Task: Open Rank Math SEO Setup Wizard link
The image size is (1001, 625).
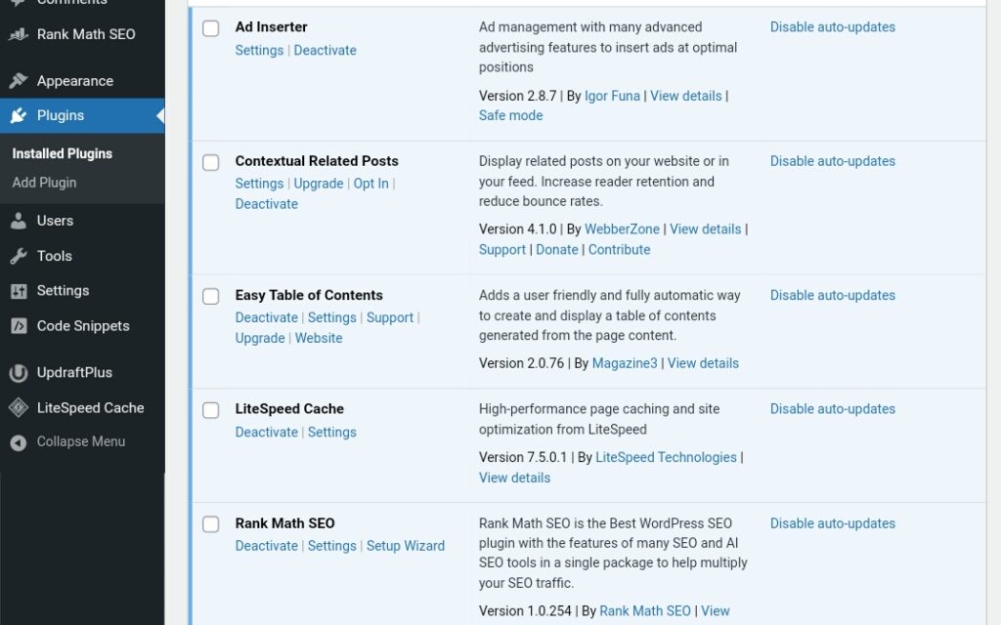Action: tap(405, 546)
